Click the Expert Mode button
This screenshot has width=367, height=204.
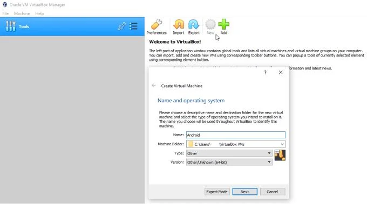tap(217, 192)
